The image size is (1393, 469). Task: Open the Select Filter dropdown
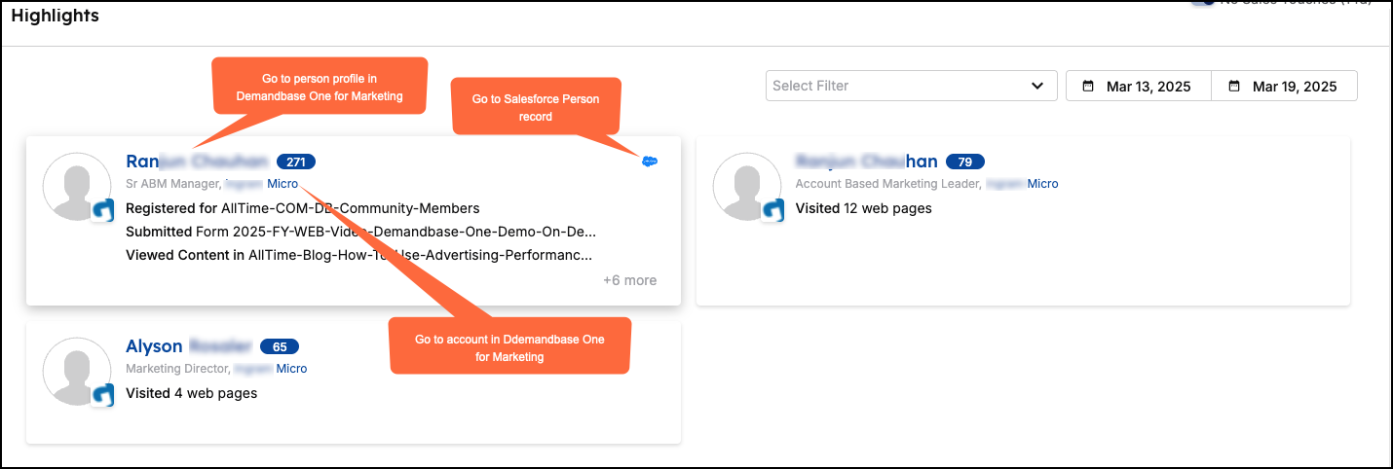[911, 86]
